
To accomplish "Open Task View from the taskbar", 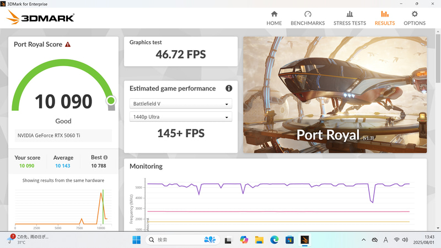I will point(228,240).
